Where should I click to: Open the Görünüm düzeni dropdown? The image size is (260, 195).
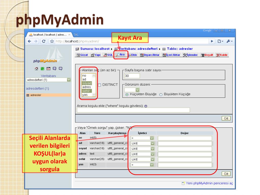132,90
